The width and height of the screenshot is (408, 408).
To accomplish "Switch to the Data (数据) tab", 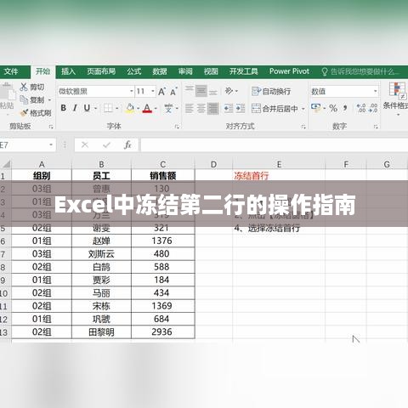I will (160, 71).
